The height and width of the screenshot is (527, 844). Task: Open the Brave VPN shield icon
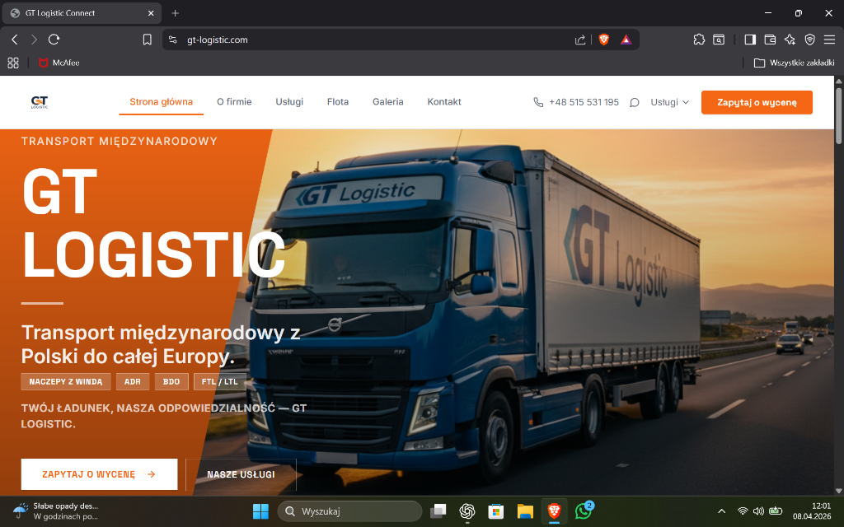pyautogui.click(x=809, y=40)
